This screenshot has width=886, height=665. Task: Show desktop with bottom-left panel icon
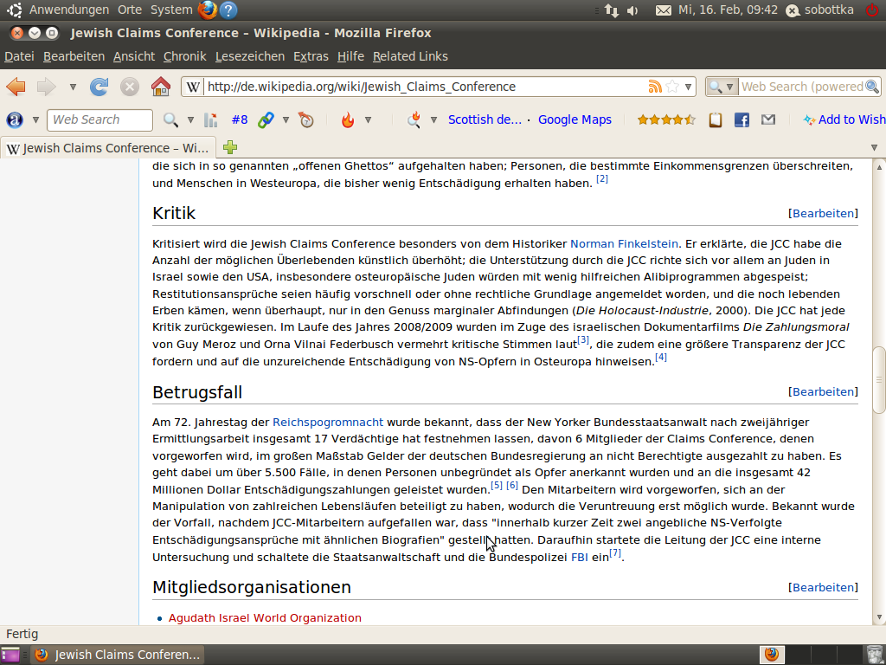pos(10,655)
